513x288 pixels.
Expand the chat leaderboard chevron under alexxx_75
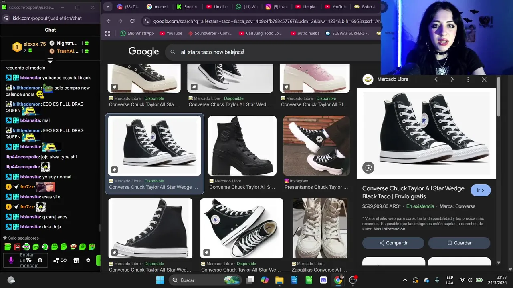pyautogui.click(x=50, y=61)
